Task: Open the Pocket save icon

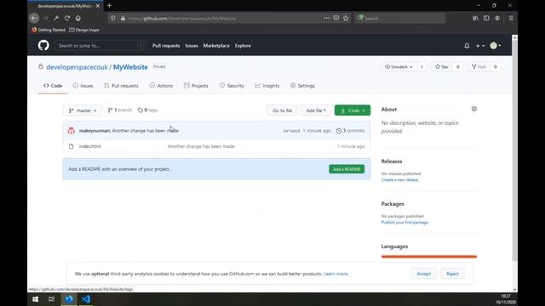Action: click(336, 18)
